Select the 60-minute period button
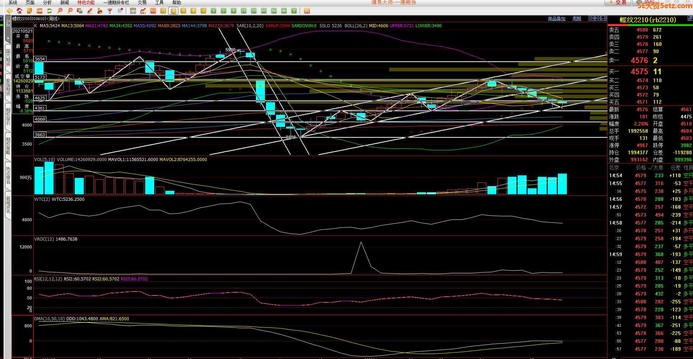The width and height of the screenshot is (693, 359). click(x=264, y=11)
